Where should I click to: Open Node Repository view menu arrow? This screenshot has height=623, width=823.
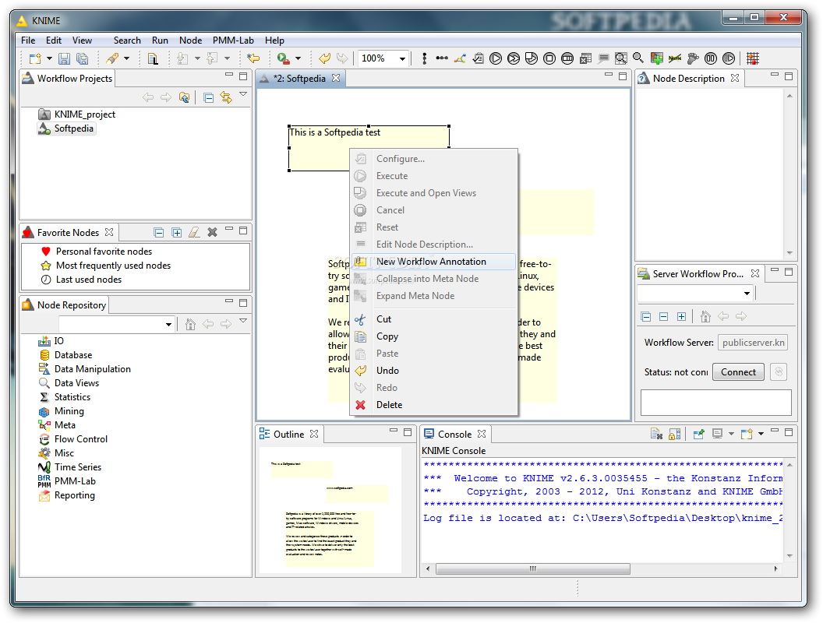click(243, 321)
